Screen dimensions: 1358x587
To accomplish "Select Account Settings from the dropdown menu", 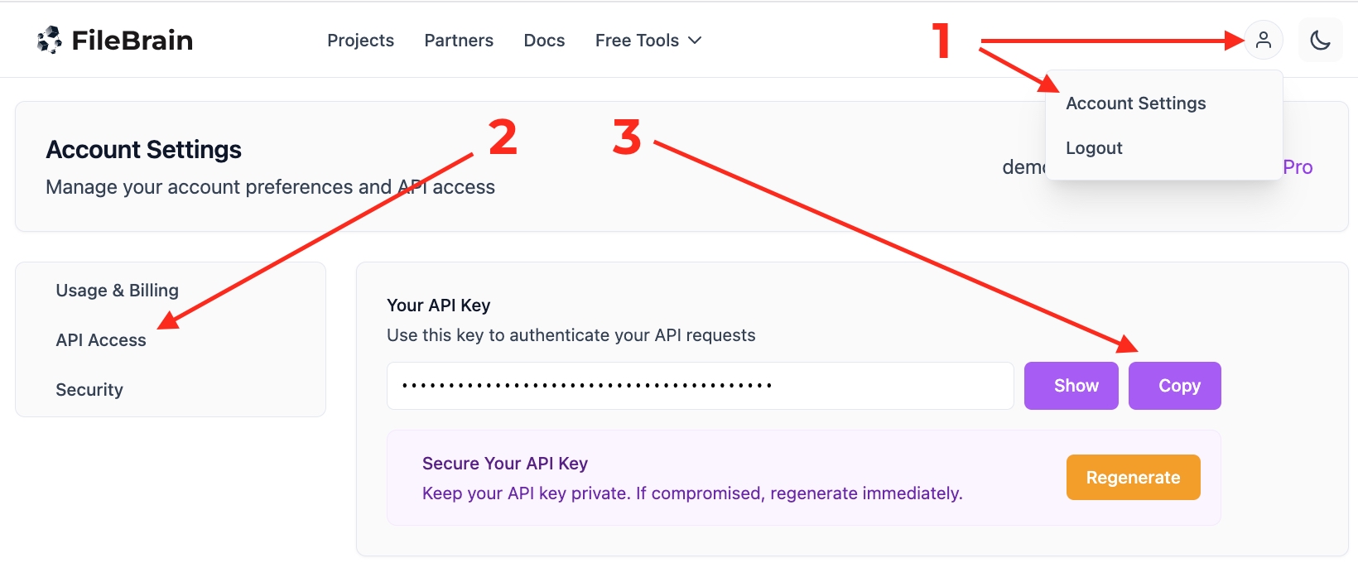I will pos(1135,103).
